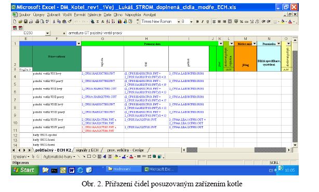Click the Sort Ascending icon
This screenshot has width=319, height=192.
(108, 22)
